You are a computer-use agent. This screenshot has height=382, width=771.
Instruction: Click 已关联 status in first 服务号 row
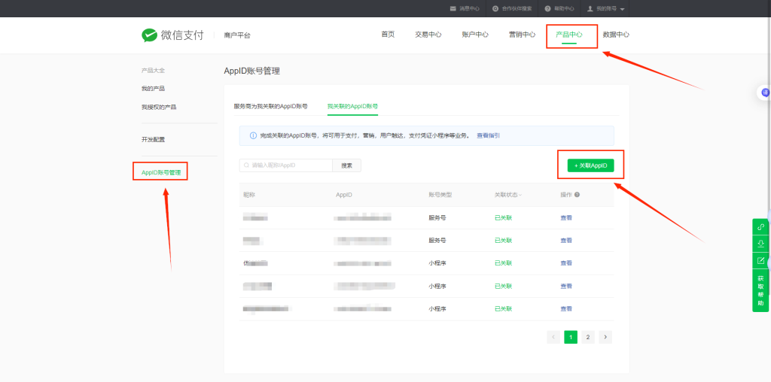503,217
